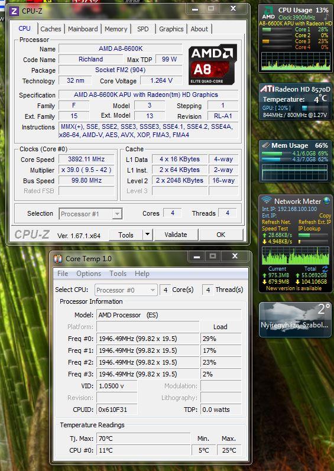The height and width of the screenshot is (471, 334).
Task: Click New version is available notice
Action: [x=294, y=288]
